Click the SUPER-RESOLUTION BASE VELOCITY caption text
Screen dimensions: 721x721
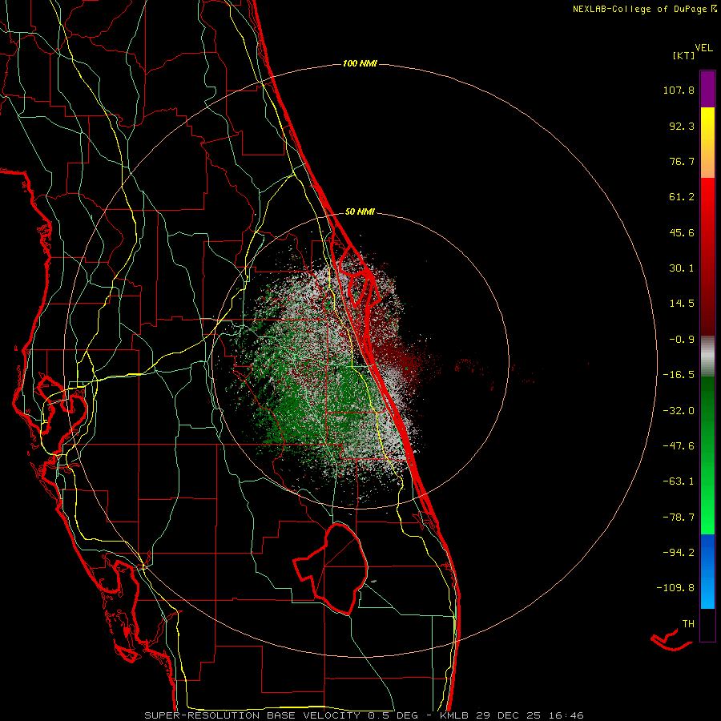coord(252,715)
